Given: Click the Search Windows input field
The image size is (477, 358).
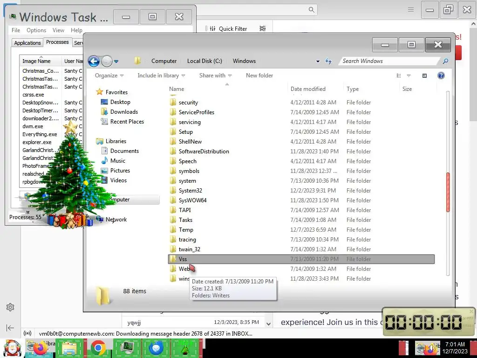Looking at the screenshot, I should coord(390,61).
